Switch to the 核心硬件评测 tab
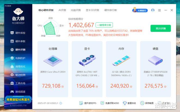 pos(46,10)
